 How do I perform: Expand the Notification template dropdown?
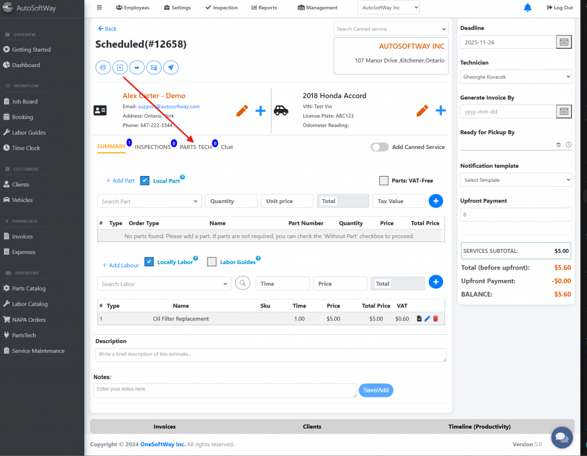tap(515, 180)
